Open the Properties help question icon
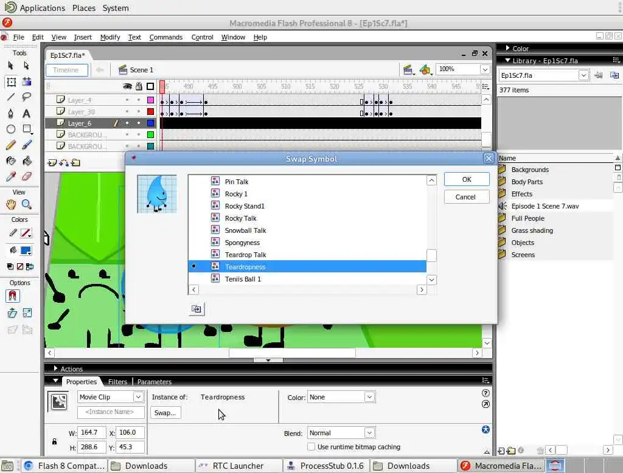 coord(486,393)
